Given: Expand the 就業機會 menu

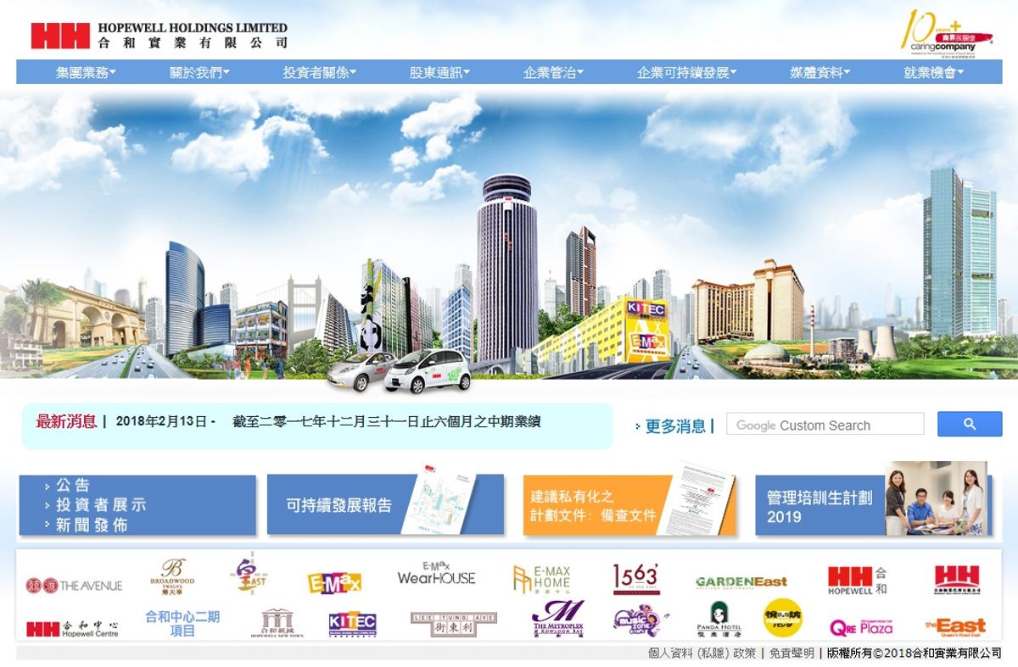Looking at the screenshot, I should [934, 73].
